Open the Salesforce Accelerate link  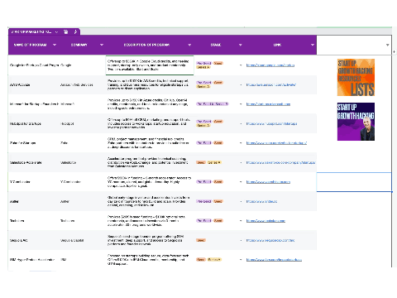280,162
